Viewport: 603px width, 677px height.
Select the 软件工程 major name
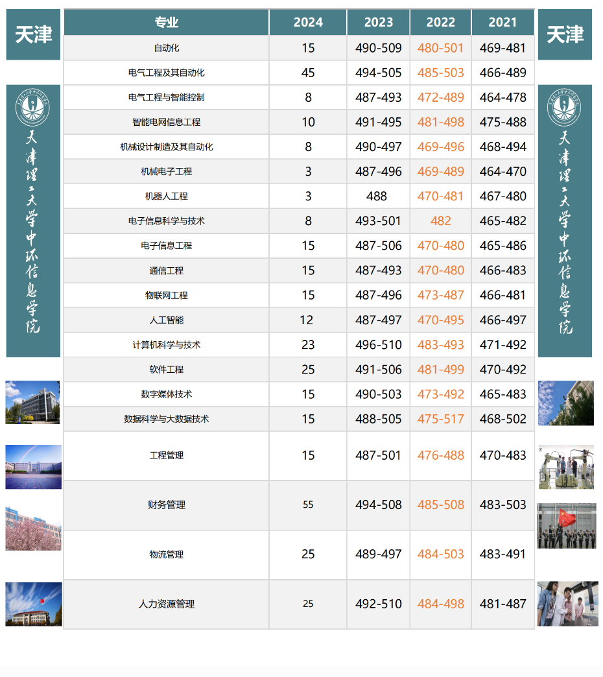pyautogui.click(x=167, y=370)
